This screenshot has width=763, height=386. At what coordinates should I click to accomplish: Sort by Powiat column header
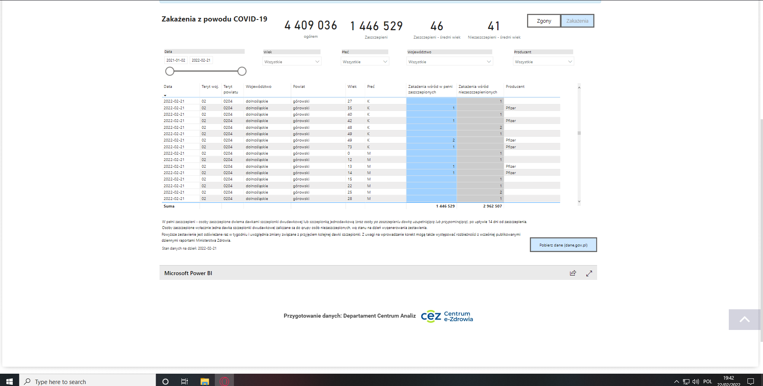pyautogui.click(x=299, y=87)
